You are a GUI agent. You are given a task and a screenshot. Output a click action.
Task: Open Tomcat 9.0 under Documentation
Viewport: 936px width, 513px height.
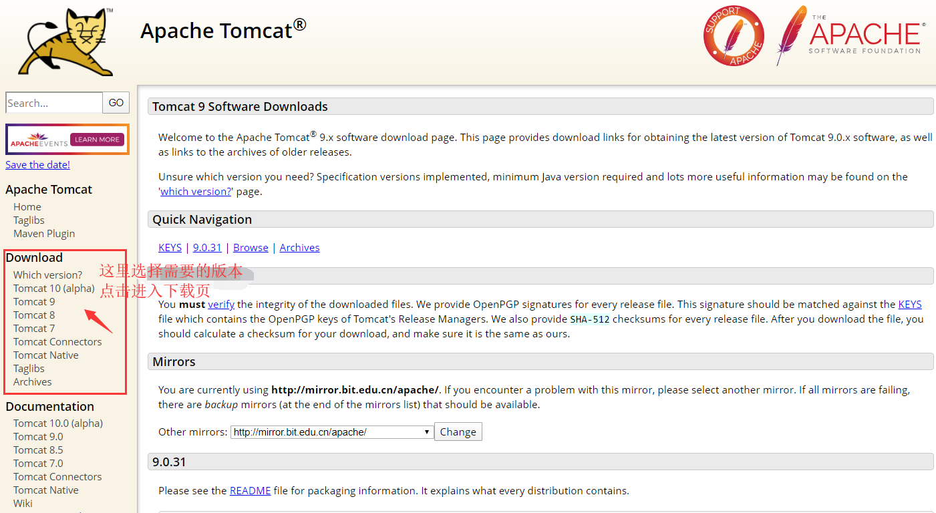[x=38, y=436]
